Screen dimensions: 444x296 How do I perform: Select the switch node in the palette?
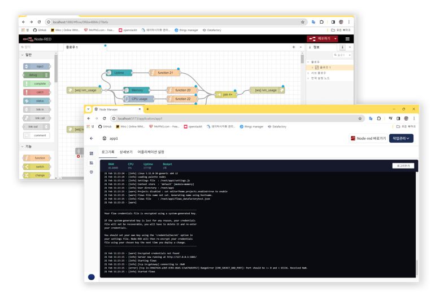click(37, 167)
